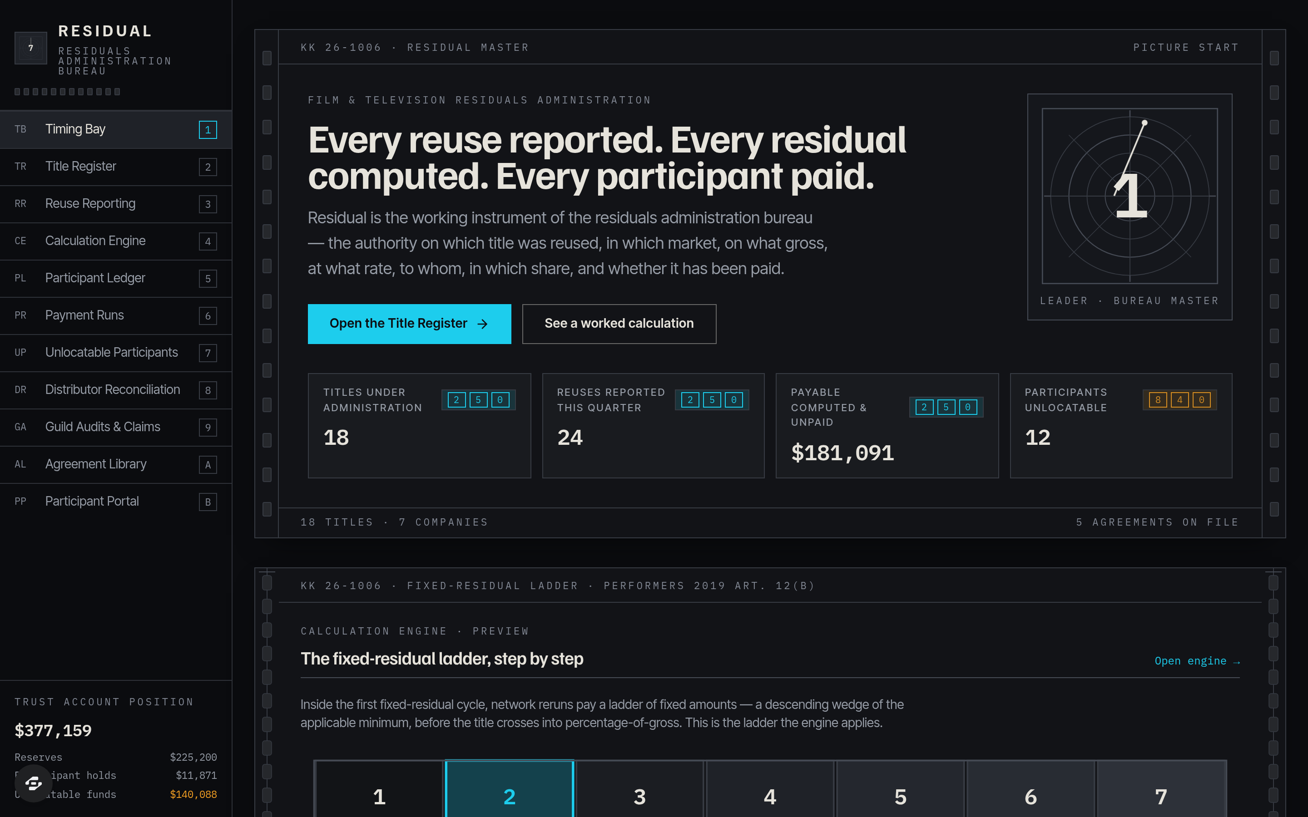Click the 'PICTURE START' label

coord(1186,48)
